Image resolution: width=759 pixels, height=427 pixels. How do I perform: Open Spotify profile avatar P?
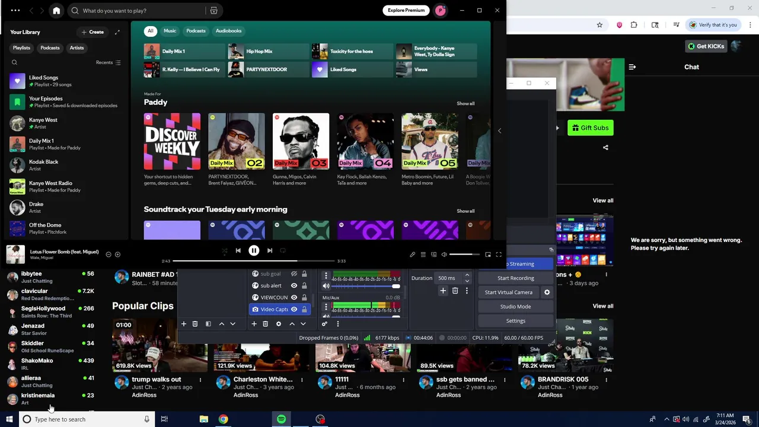tap(440, 11)
